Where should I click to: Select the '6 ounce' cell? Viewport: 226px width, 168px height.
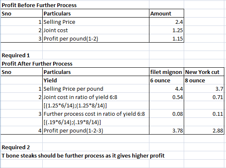(167, 80)
